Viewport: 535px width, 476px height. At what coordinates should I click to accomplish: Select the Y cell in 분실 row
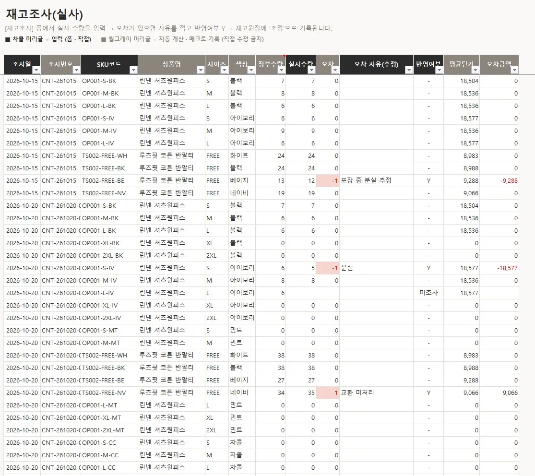(428, 268)
